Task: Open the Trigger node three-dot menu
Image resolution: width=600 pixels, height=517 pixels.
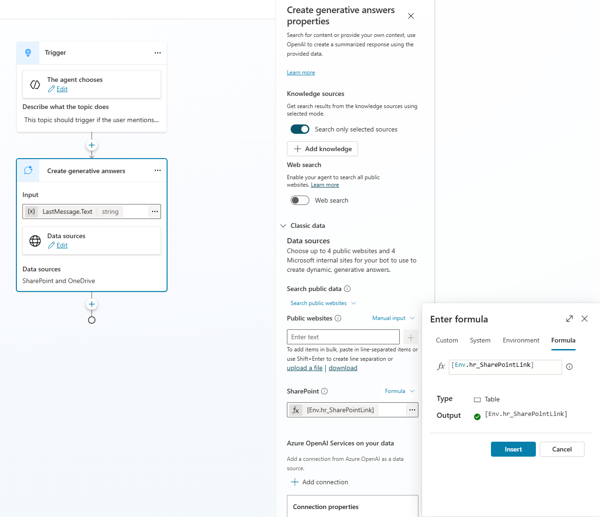Action: click(x=158, y=53)
